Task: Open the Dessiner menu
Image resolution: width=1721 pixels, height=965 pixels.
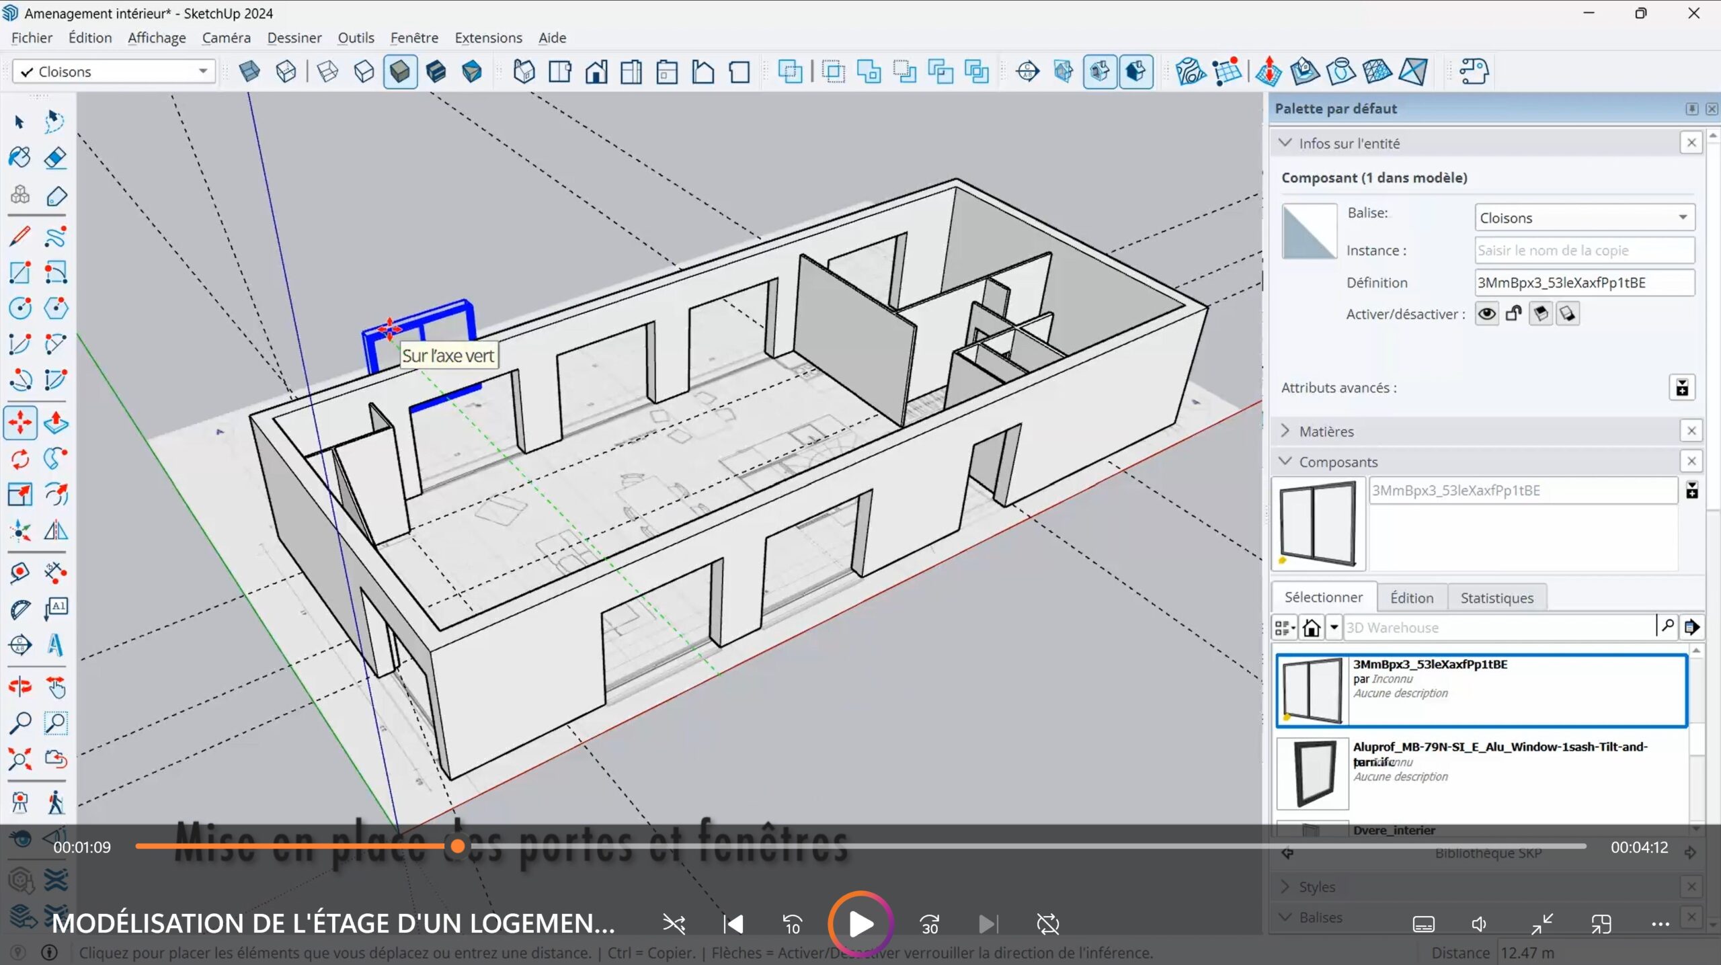Action: [294, 38]
